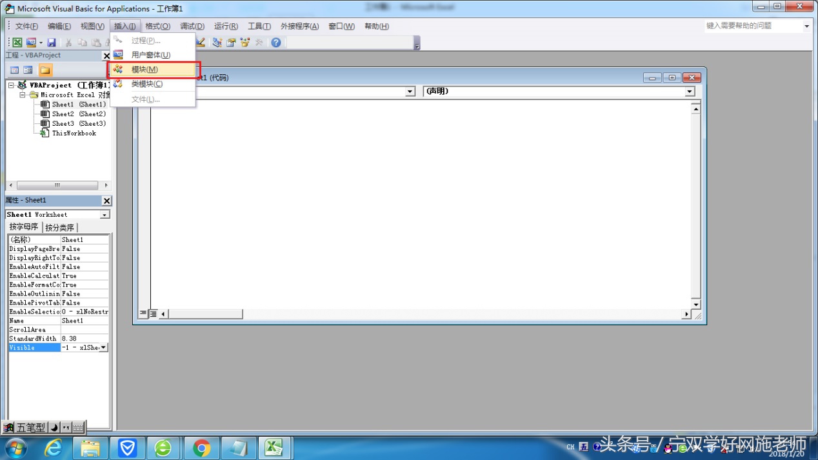Click the Paste toolbar icon
This screenshot has width=818, height=460.
(95, 43)
